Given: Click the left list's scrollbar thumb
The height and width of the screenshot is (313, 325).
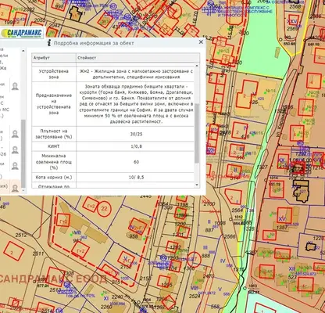Looking at the screenshot, I should 23,153.
